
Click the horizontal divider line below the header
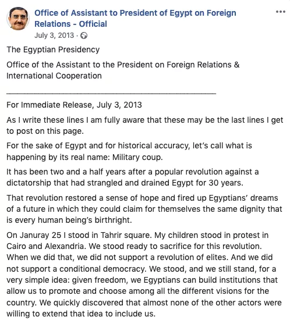point(111,94)
